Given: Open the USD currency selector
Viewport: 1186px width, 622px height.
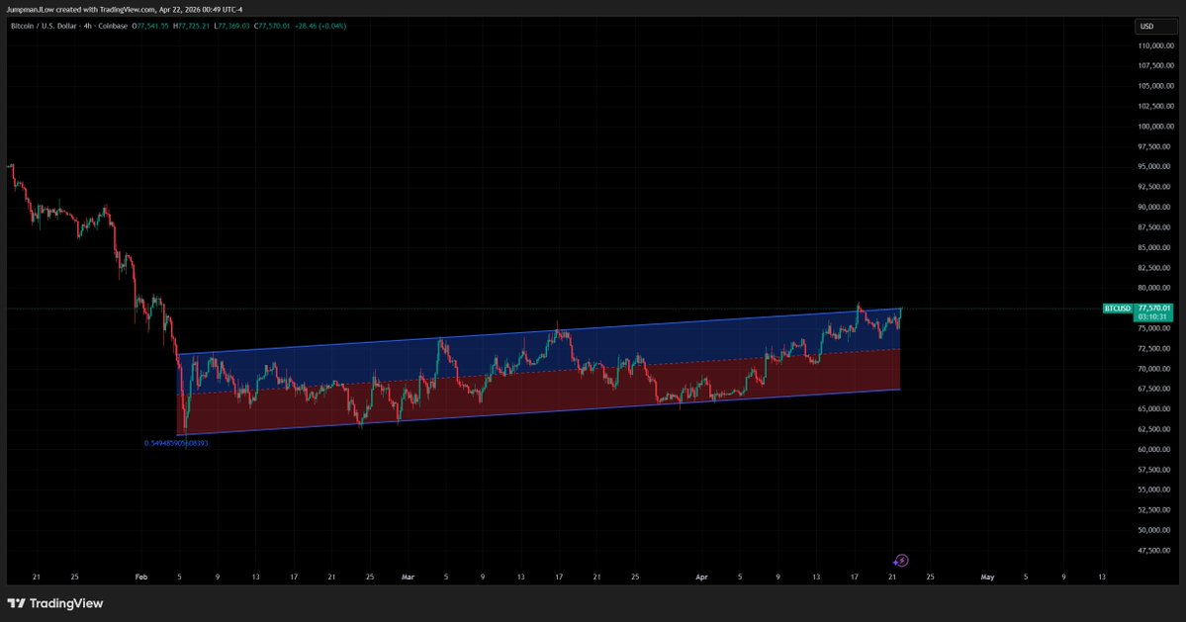Looking at the screenshot, I should (1146, 27).
